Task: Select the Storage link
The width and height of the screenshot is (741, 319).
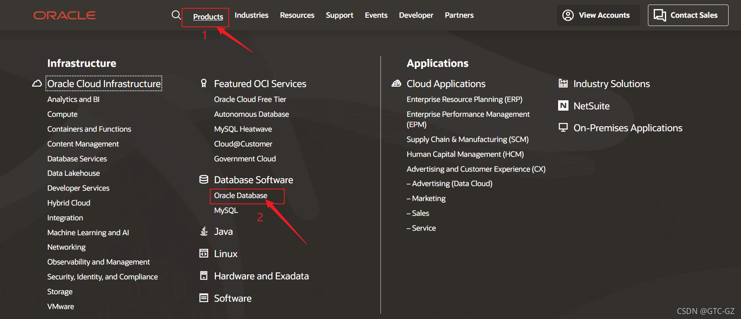Action: [x=60, y=292]
